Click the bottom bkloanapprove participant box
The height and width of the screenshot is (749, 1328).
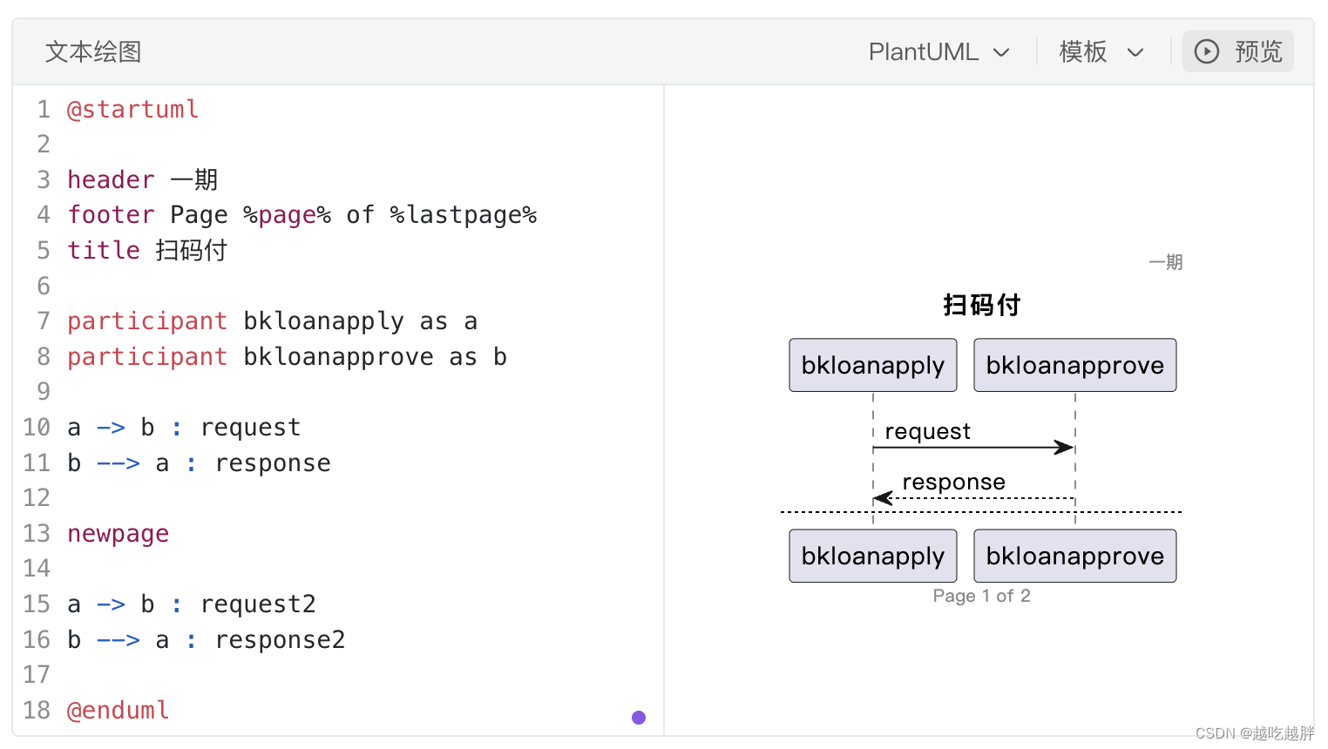[1074, 557]
